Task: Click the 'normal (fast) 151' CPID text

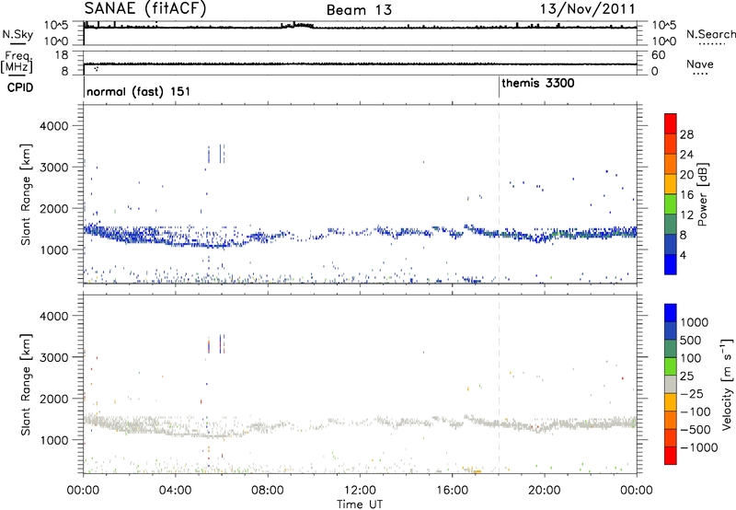Action: coord(139,91)
